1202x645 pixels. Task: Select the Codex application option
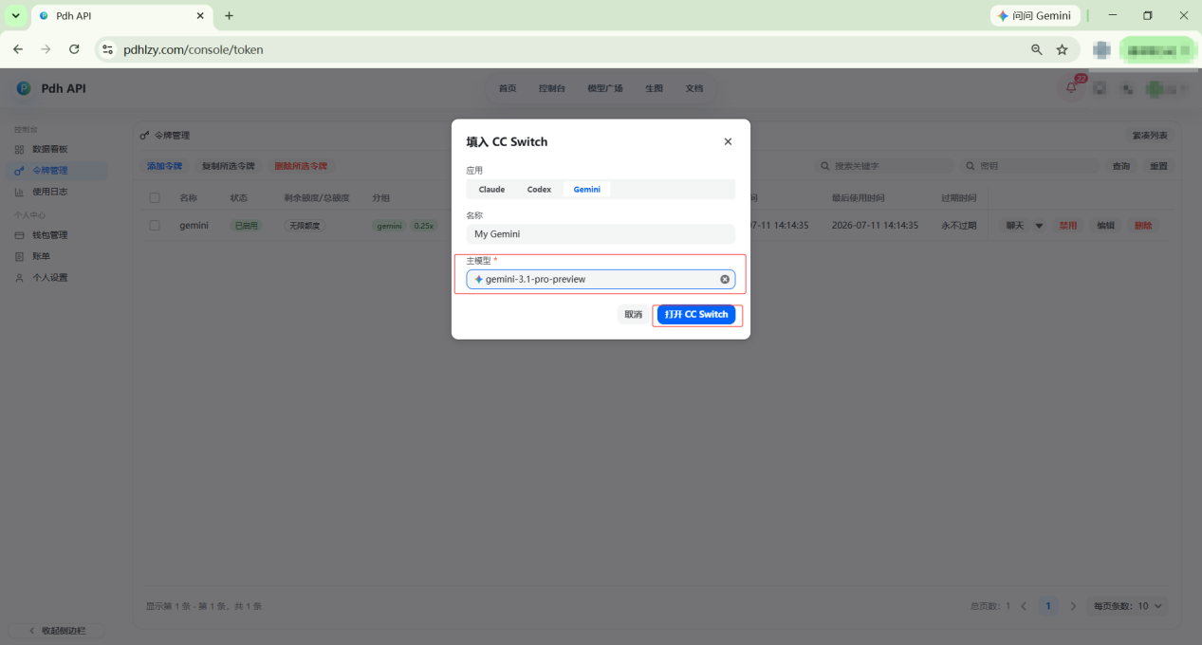point(539,190)
